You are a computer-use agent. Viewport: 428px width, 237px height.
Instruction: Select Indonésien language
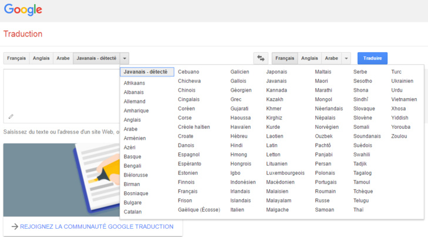coord(243,182)
